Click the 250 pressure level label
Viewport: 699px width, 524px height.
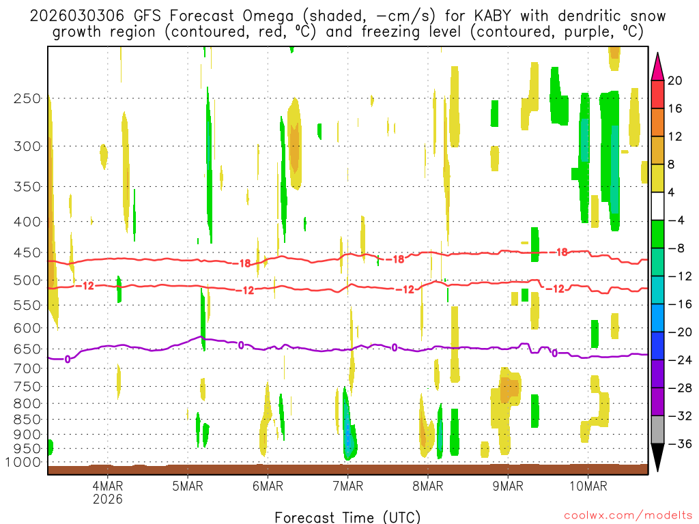click(x=27, y=98)
